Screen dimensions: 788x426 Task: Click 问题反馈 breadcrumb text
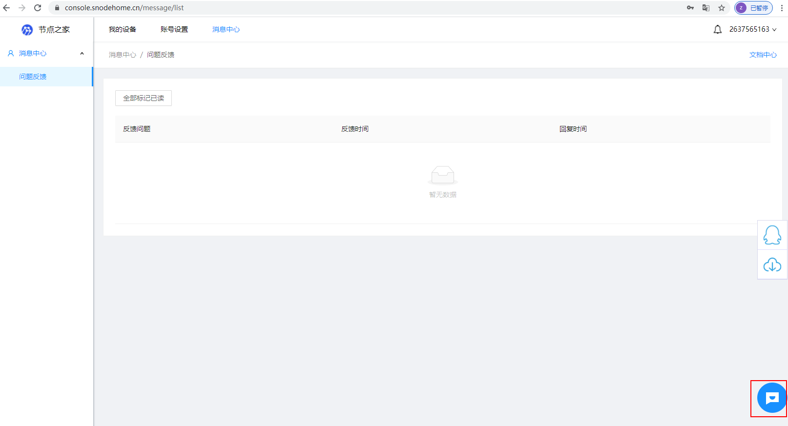[x=161, y=55]
